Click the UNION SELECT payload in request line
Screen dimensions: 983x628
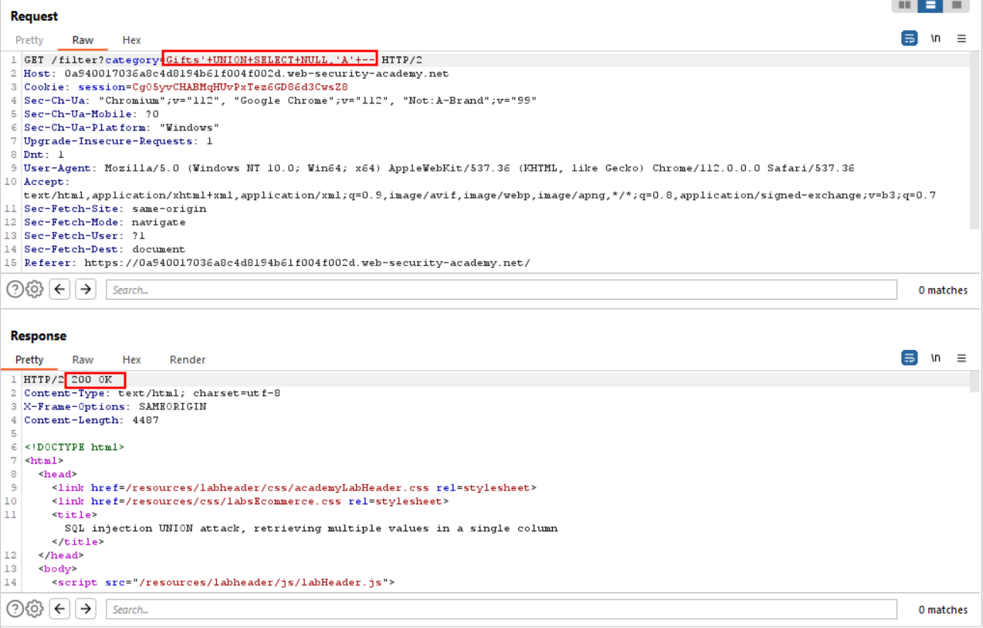tap(270, 60)
